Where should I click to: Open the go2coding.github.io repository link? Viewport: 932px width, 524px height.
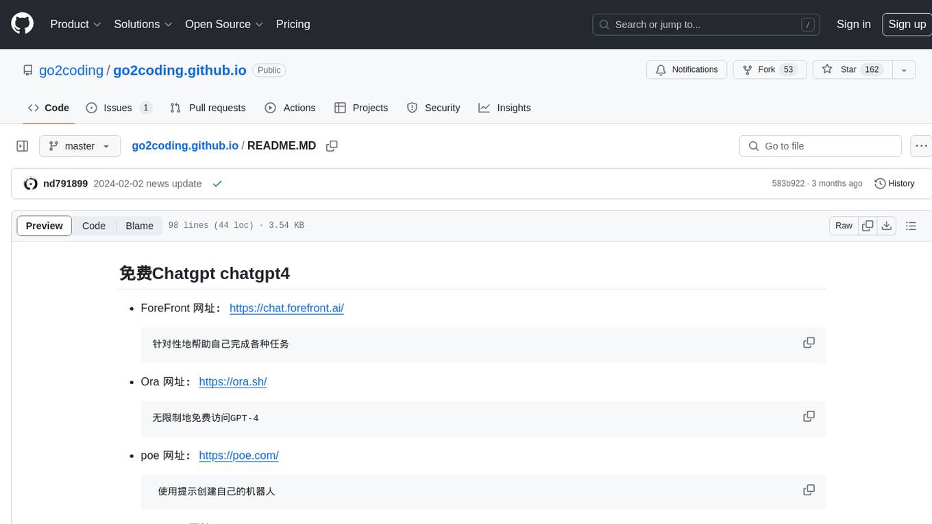click(180, 70)
